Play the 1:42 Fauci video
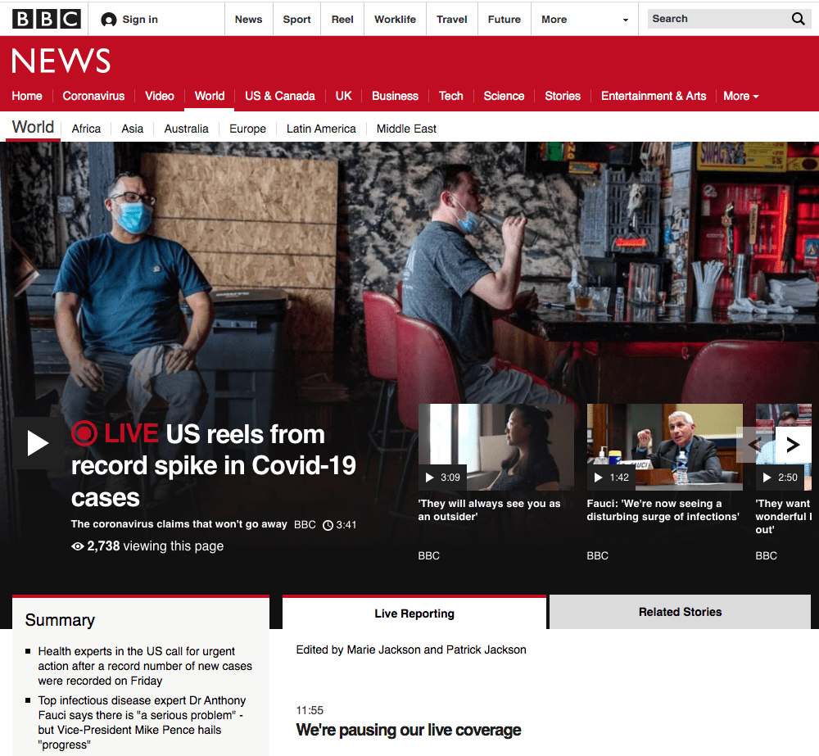Screen dimensions: 819x756 pyautogui.click(x=599, y=478)
